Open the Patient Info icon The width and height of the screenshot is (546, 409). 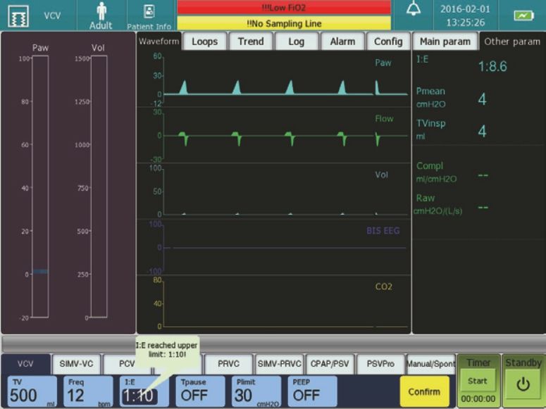coord(149,15)
